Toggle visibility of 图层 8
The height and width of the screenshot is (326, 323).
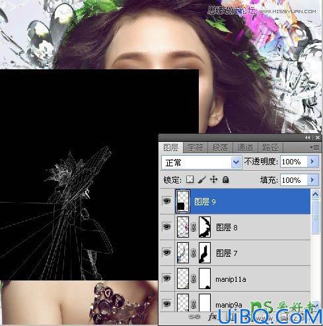pos(166,227)
